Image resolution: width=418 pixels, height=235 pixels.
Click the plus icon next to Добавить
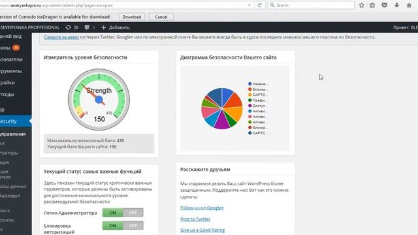tap(104, 27)
